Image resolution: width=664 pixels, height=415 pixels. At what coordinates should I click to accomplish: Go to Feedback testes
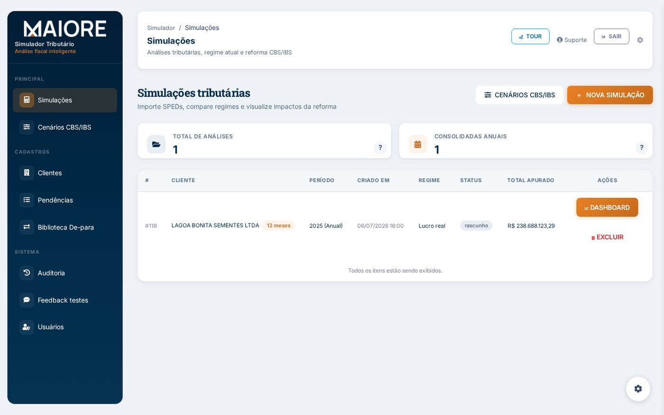click(65, 300)
